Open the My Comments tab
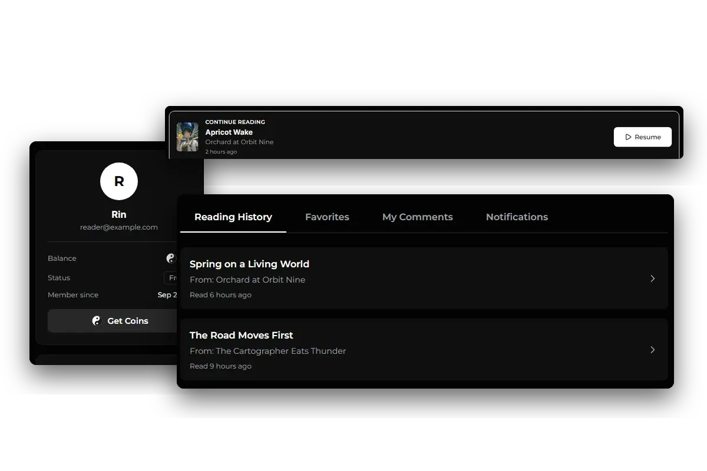Viewport: 707px width, 471px height. tap(417, 217)
